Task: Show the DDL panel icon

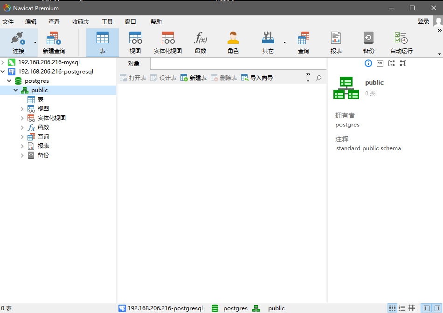Action: [x=380, y=63]
